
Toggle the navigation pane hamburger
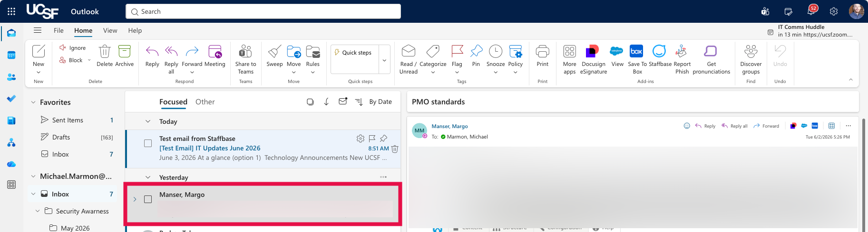point(38,30)
